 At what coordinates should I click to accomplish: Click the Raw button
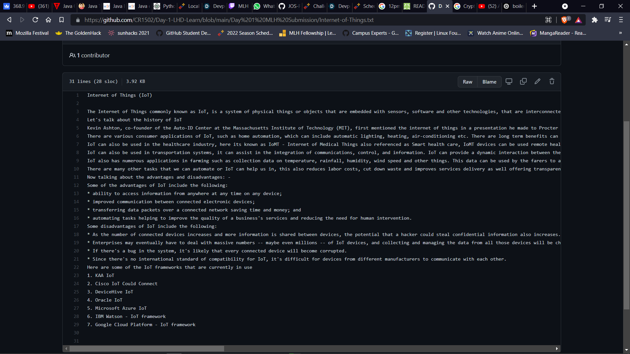click(x=467, y=82)
